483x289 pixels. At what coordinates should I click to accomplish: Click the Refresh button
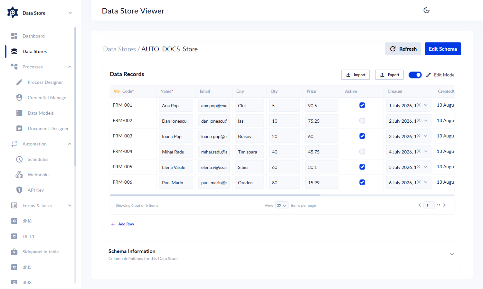click(x=403, y=49)
